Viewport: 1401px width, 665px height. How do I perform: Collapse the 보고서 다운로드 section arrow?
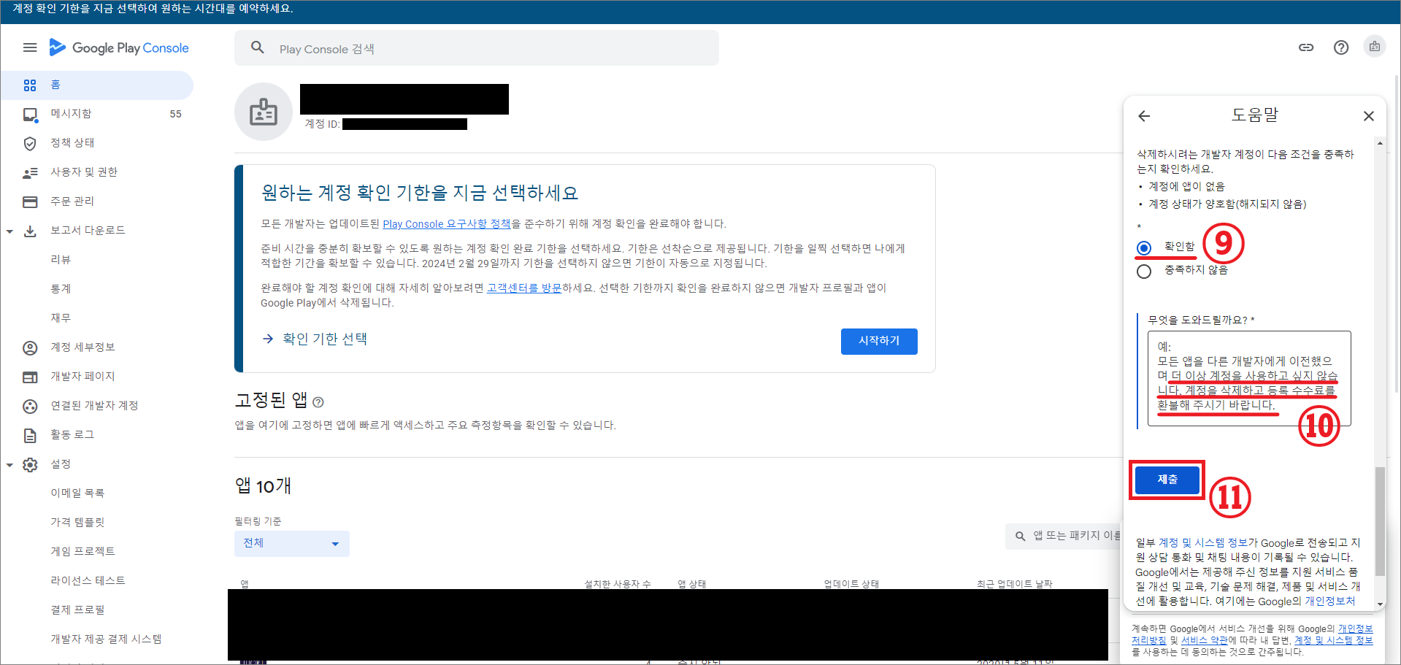(x=9, y=231)
